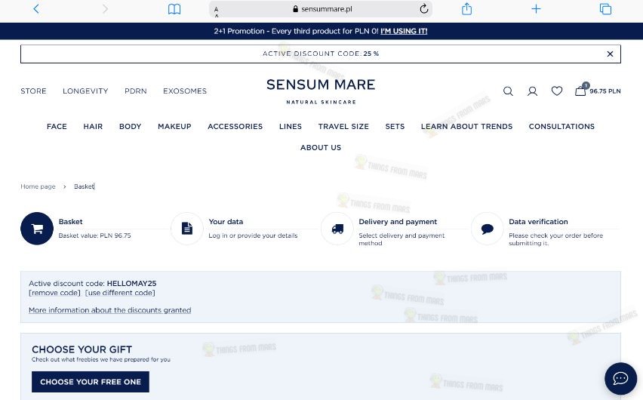Open a new tab with plus icon

[536, 8]
